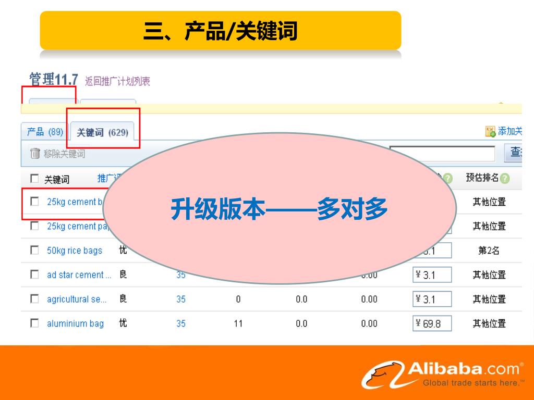Click the 关键词 column header
The image size is (534, 400).
[57, 179]
